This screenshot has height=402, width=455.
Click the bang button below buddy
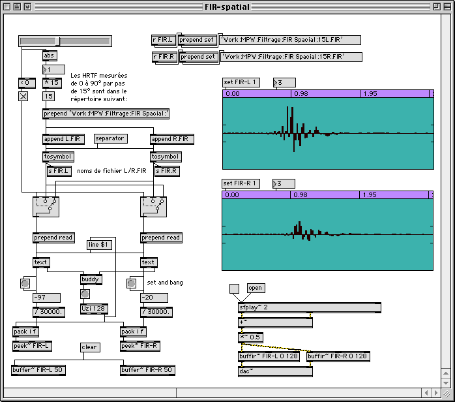[x=85, y=294]
